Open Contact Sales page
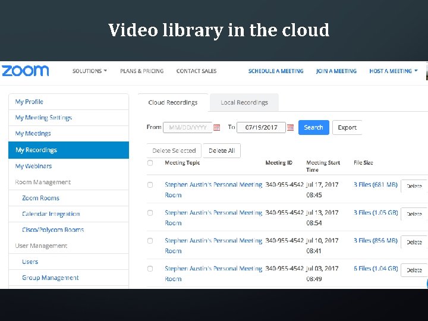 (196, 71)
